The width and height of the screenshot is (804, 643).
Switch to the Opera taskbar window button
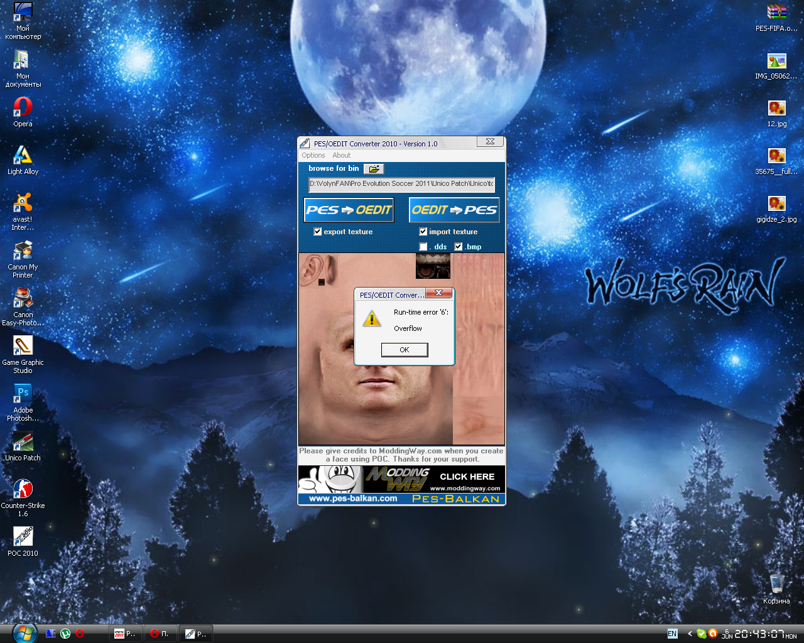point(161,634)
